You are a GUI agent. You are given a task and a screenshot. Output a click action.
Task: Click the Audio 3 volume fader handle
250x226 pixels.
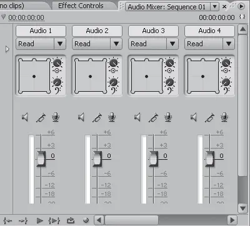153,159
